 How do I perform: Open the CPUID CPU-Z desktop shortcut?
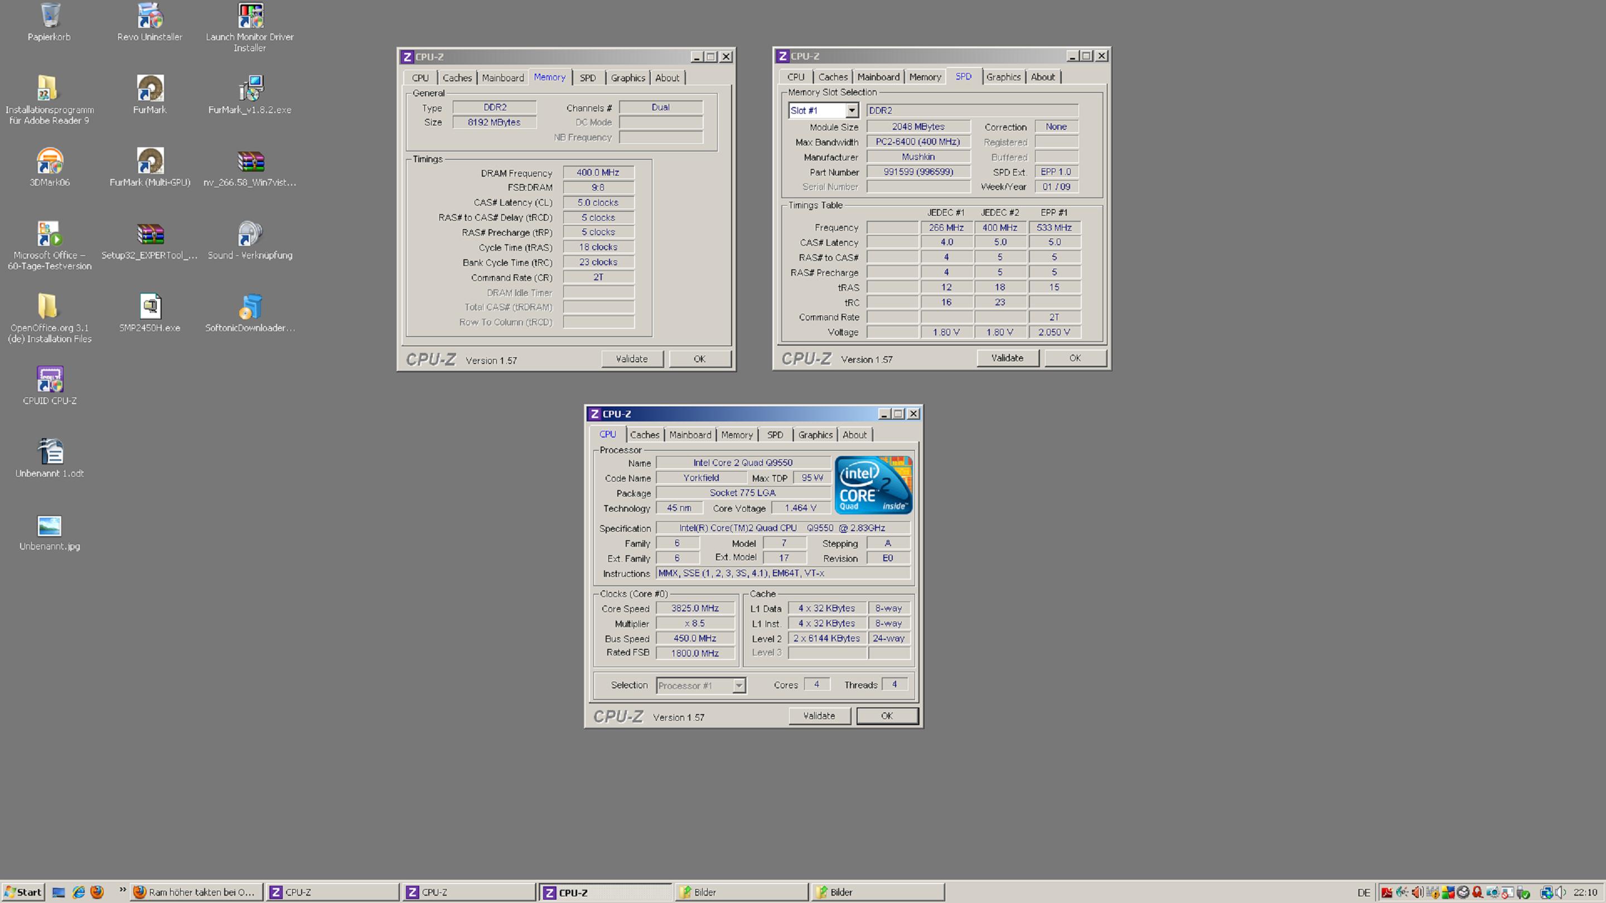click(49, 380)
